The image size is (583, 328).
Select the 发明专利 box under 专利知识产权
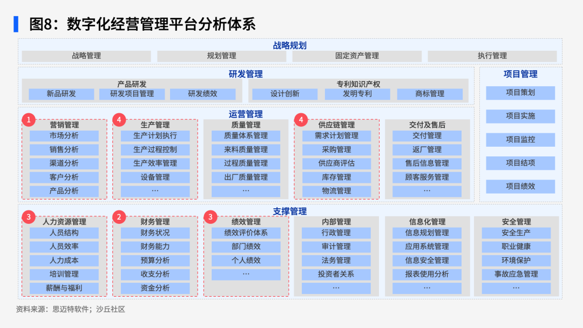(357, 93)
